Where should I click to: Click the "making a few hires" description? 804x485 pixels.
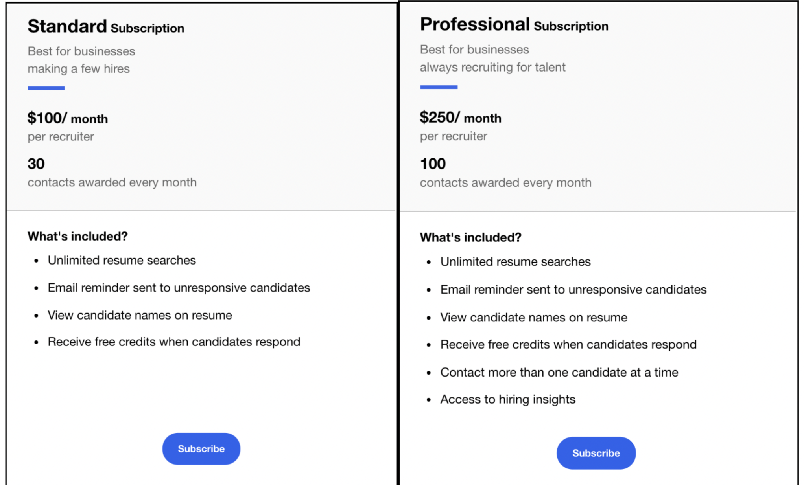coord(78,69)
